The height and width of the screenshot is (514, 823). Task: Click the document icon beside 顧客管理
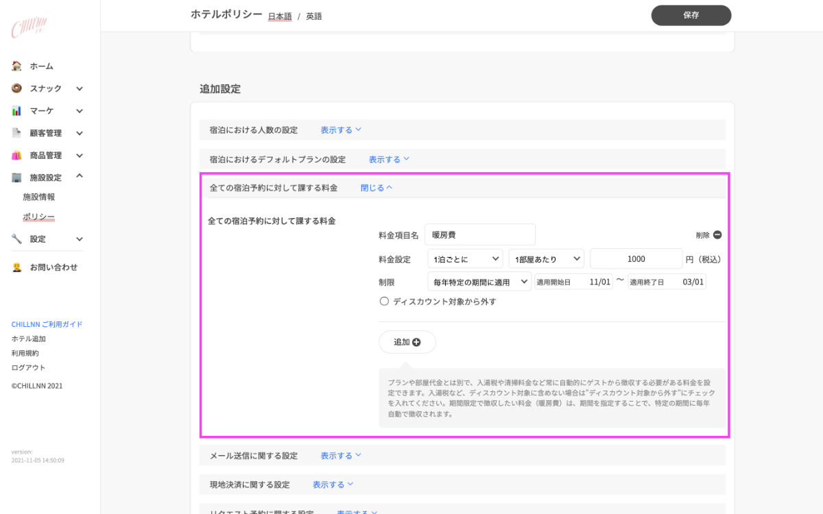click(16, 133)
